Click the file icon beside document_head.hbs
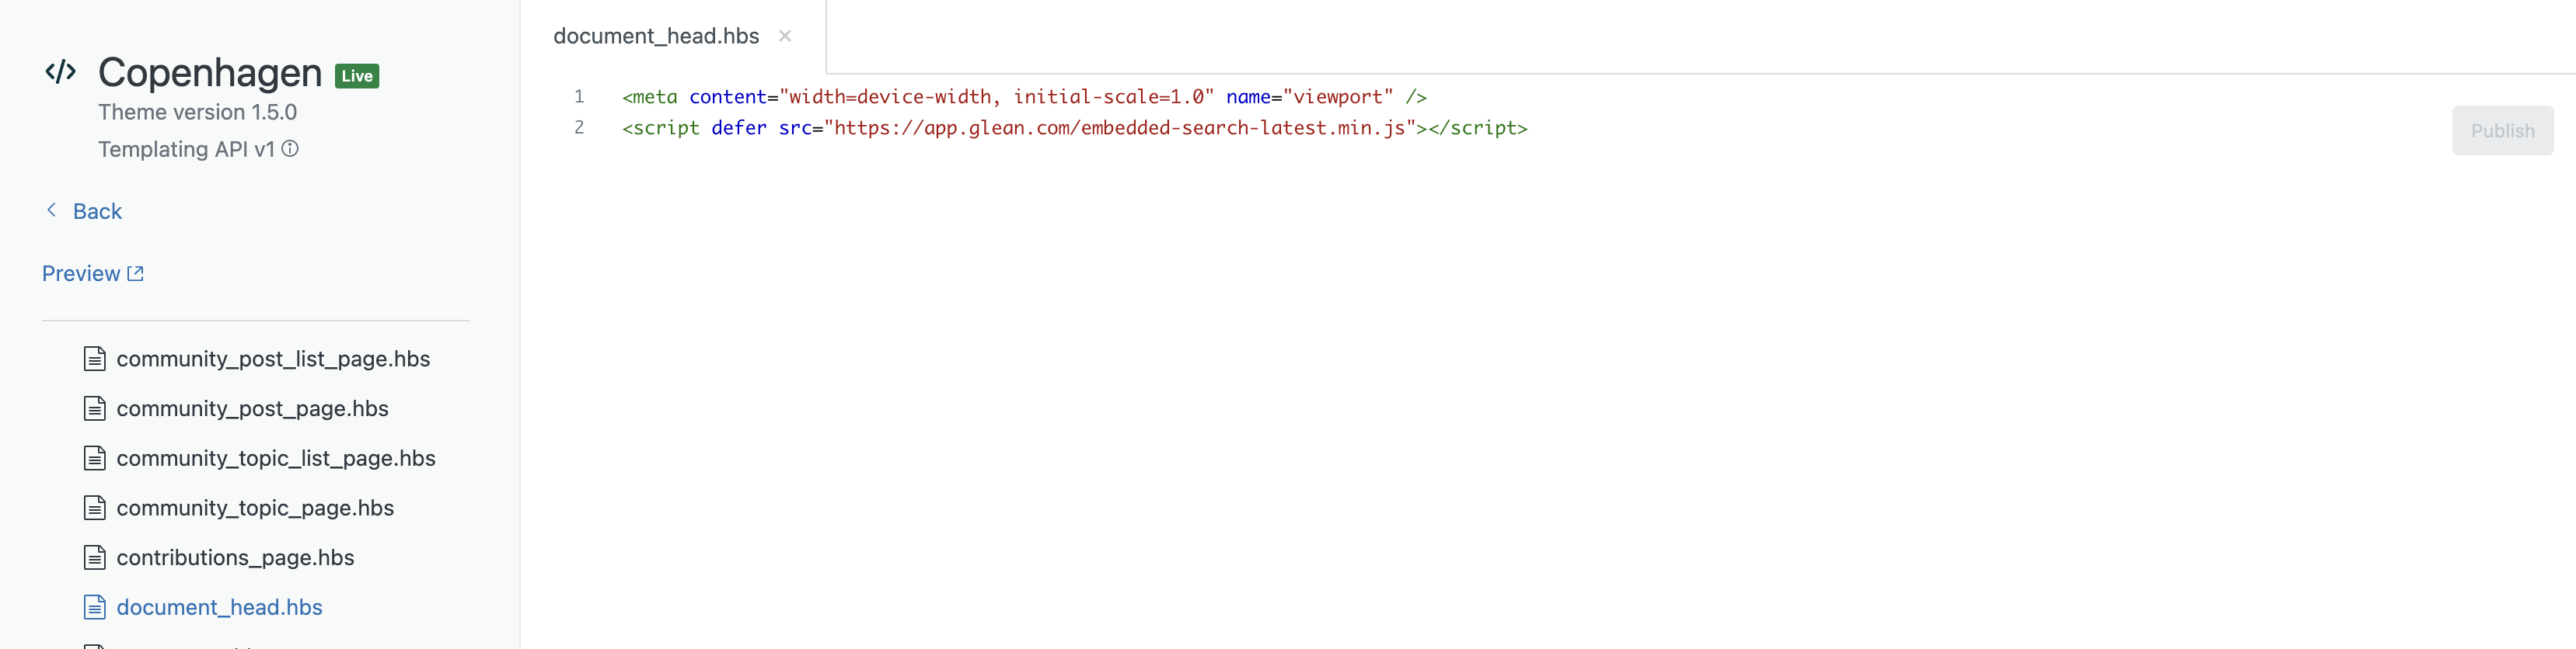 point(94,606)
